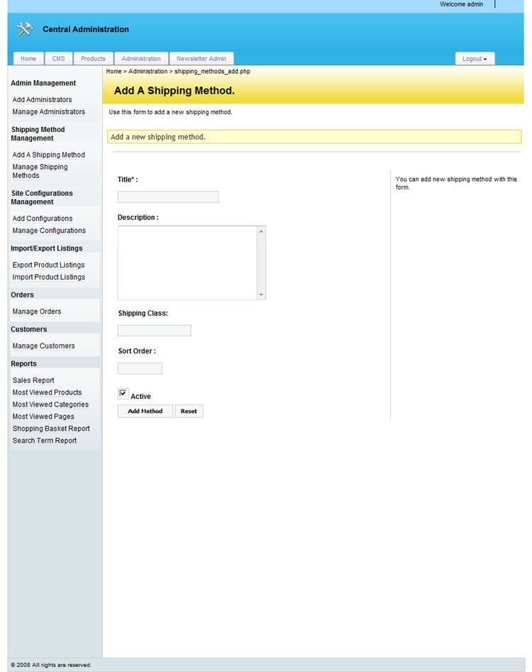
Task: Click the Add A Shipping Method. page heading
Action: [x=174, y=91]
